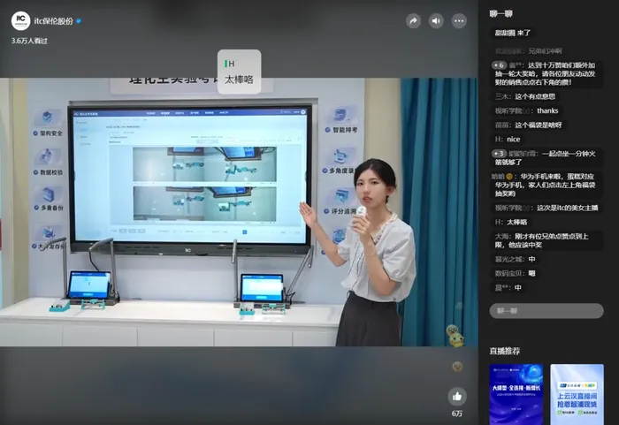The width and height of the screenshot is (619, 425).
Task: Click the +3 badge on the chat message
Action: 499,154
